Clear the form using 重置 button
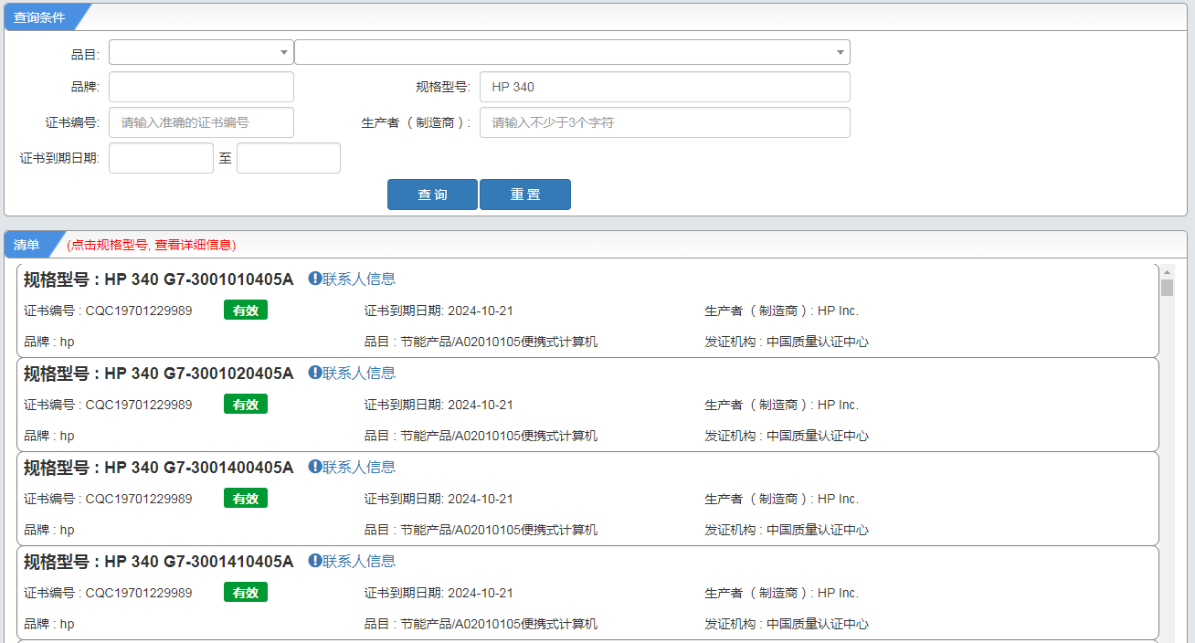 [525, 195]
